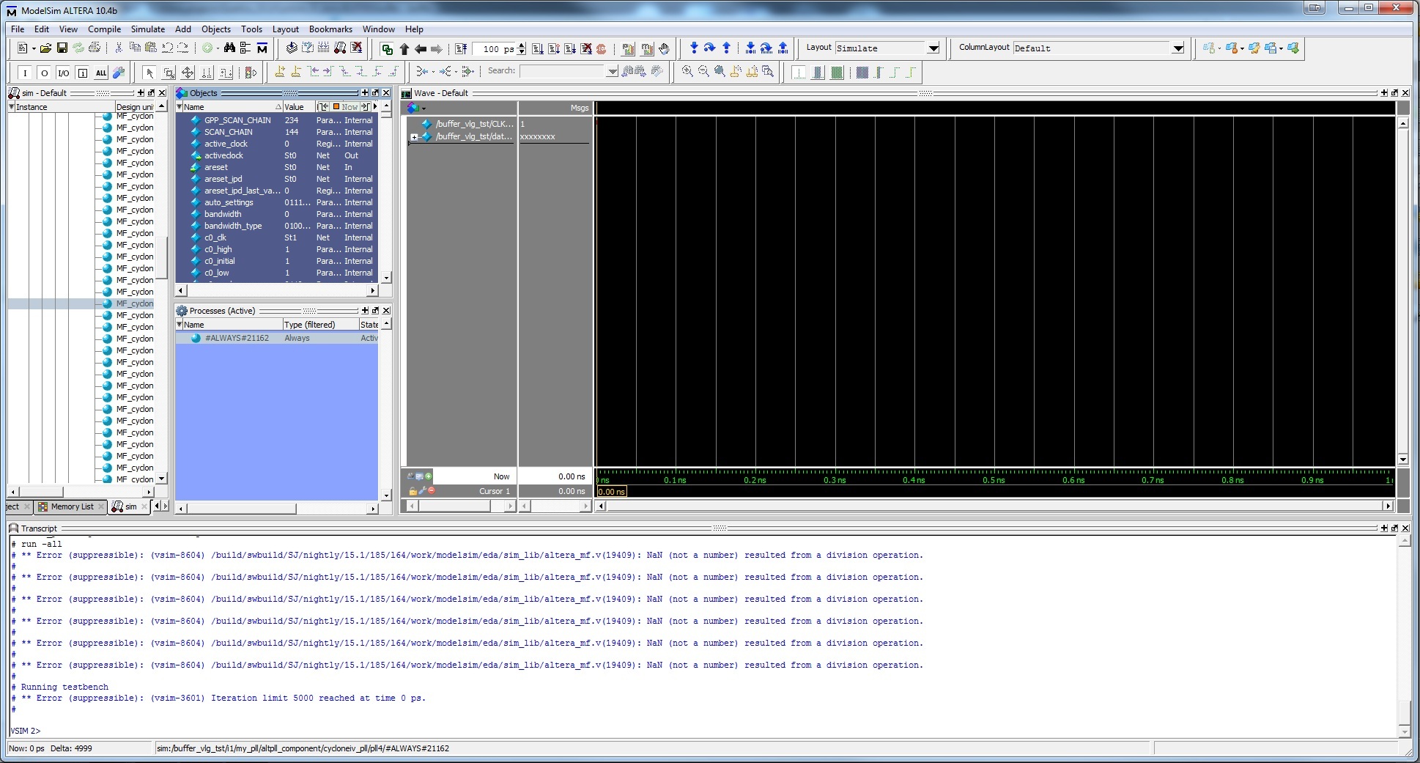Click the ModelSim M icon in the toolbar
This screenshot has height=763, width=1420.
(x=262, y=48)
